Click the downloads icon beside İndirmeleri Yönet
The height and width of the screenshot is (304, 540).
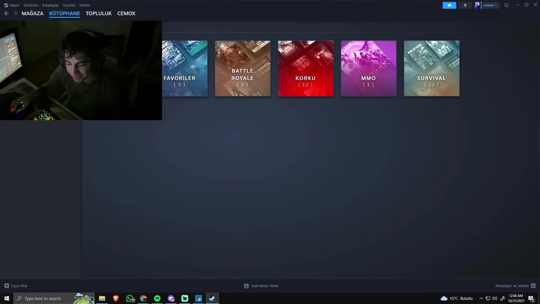(246, 286)
